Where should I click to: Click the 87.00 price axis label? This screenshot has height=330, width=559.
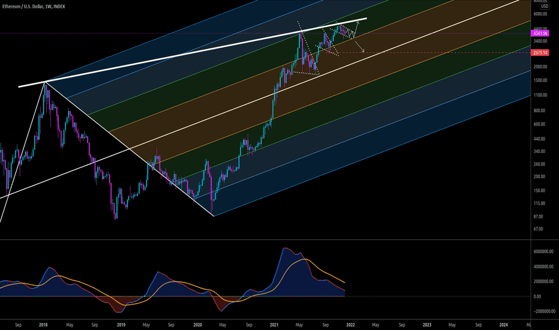539,217
